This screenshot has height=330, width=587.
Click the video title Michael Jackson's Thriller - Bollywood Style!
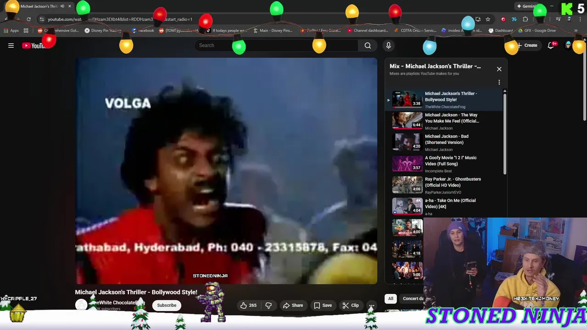coord(136,292)
